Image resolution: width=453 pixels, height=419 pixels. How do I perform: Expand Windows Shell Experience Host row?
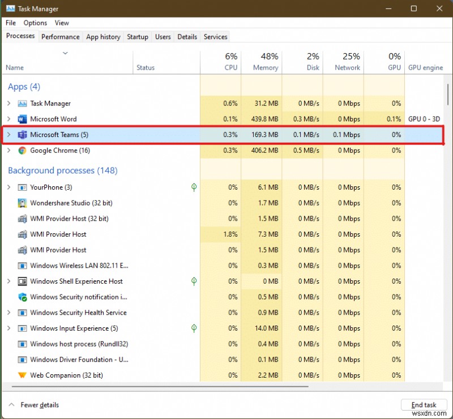[x=8, y=281]
